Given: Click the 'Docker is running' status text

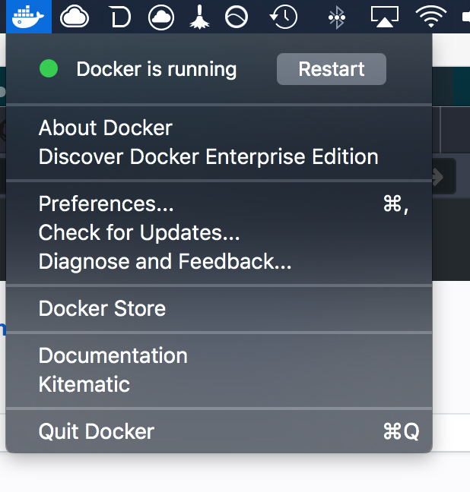Looking at the screenshot, I should pos(157,69).
